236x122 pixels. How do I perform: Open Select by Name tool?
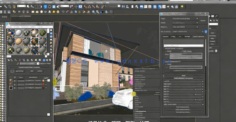[x=32, y=6]
